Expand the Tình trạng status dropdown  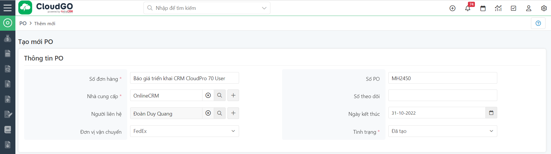pos(491,131)
